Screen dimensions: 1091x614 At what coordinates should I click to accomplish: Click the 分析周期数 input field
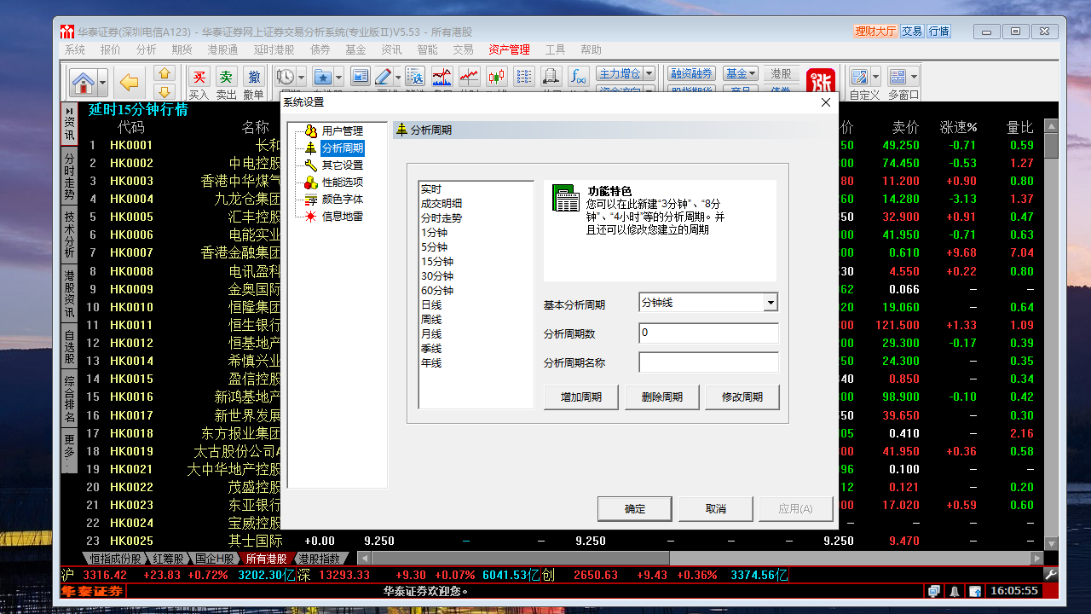(708, 333)
